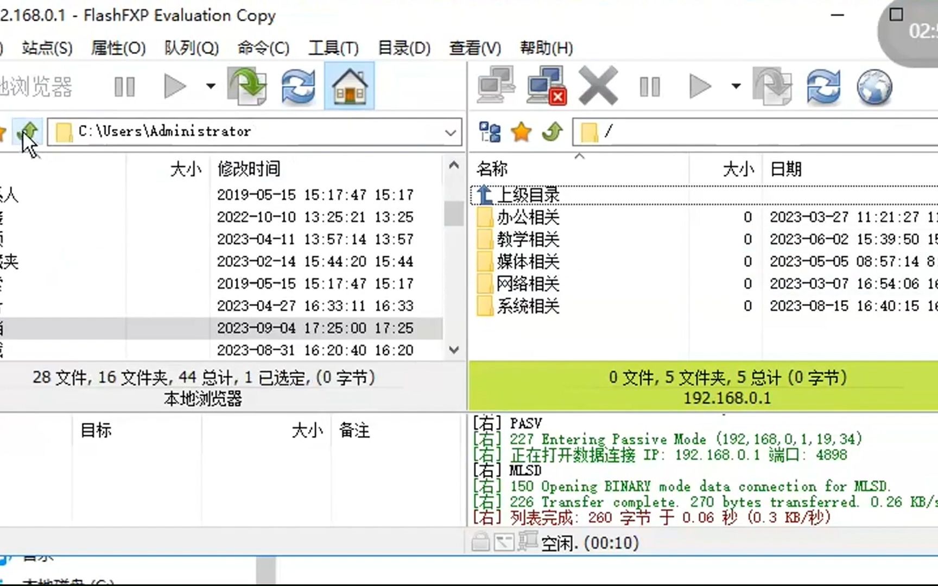This screenshot has width=938, height=586.
Task: Open the remote folder tree view icon
Action: point(489,131)
